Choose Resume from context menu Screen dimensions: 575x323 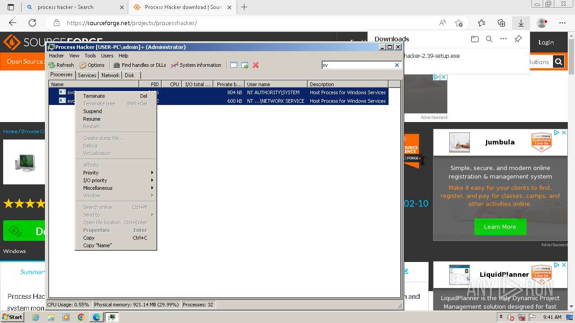tap(115, 119)
